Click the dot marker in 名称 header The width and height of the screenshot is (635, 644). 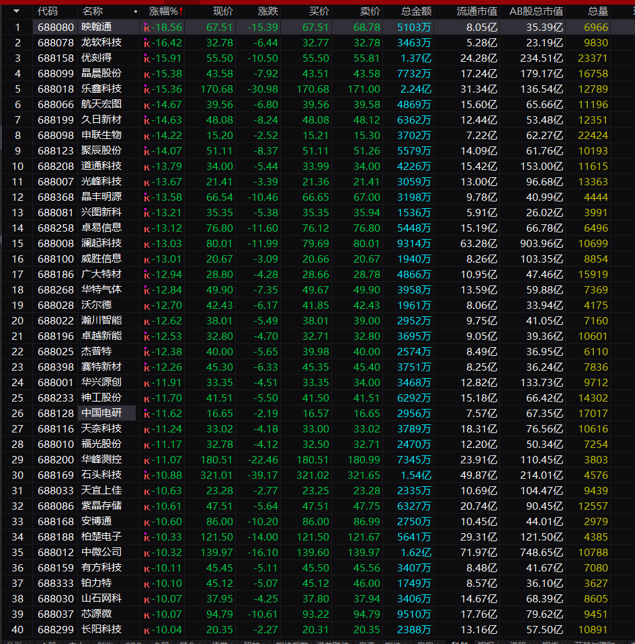pos(136,11)
